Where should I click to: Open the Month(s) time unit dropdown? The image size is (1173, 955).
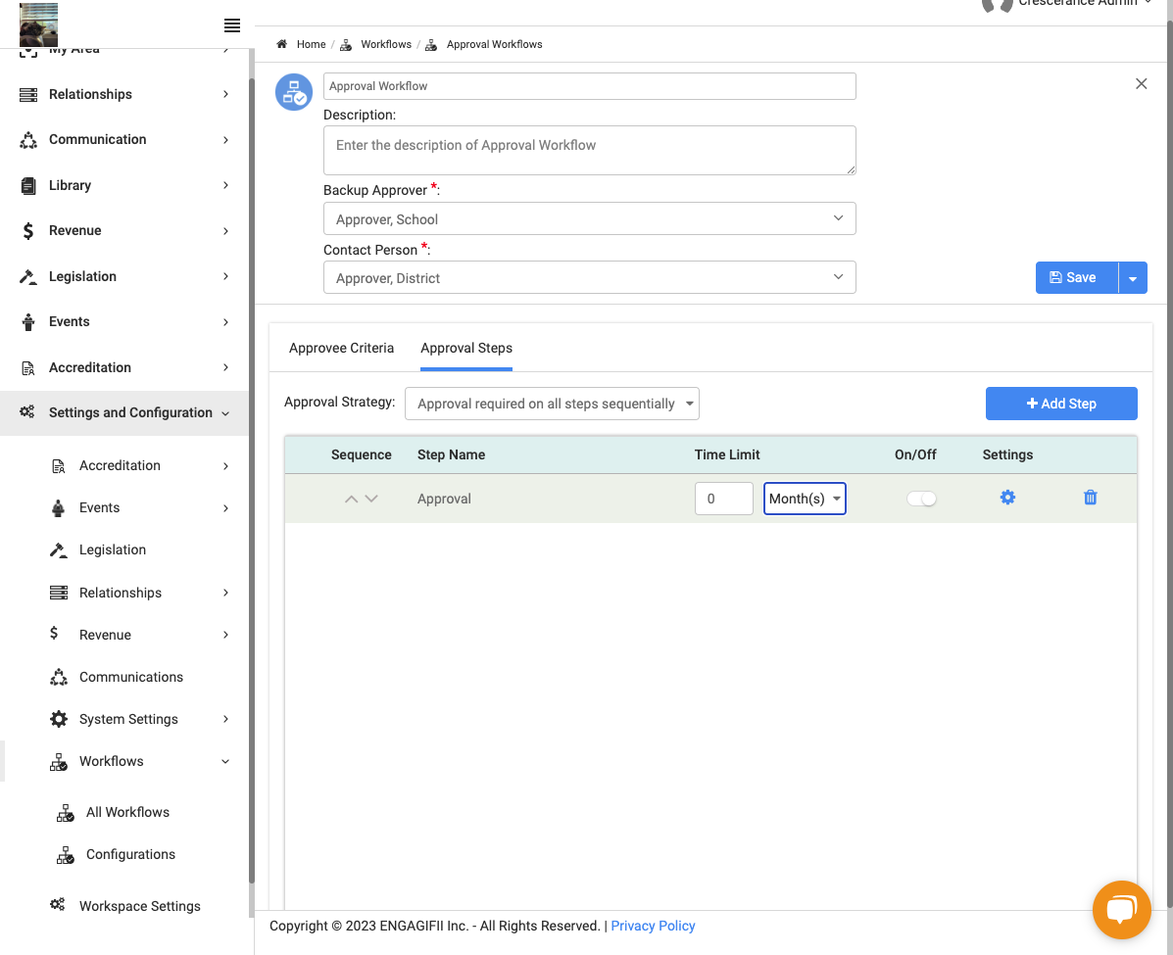(x=805, y=499)
